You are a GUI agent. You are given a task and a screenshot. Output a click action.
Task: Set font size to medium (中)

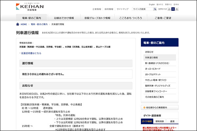173,9
